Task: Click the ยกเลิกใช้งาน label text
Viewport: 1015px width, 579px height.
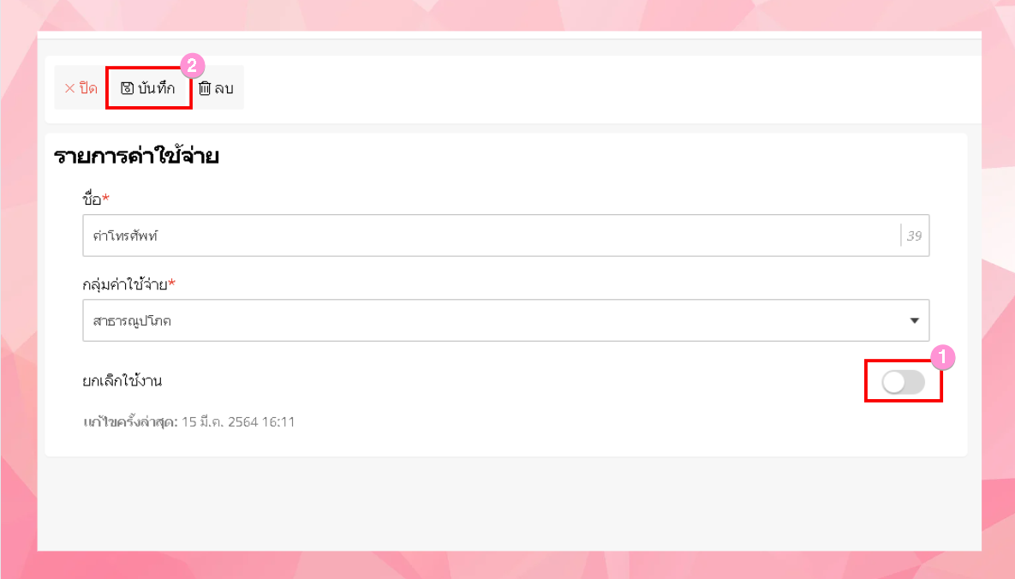Action: (122, 381)
